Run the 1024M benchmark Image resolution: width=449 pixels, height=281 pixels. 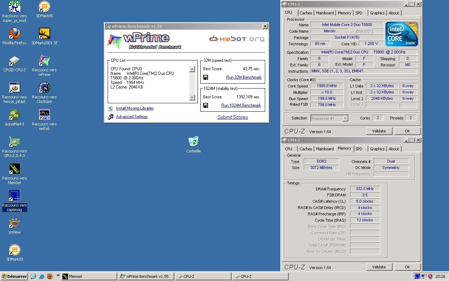[x=241, y=105]
